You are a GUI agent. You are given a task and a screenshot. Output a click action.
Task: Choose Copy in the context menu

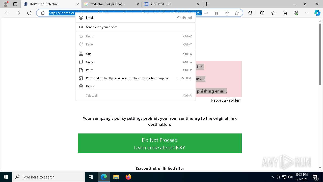click(x=136, y=62)
